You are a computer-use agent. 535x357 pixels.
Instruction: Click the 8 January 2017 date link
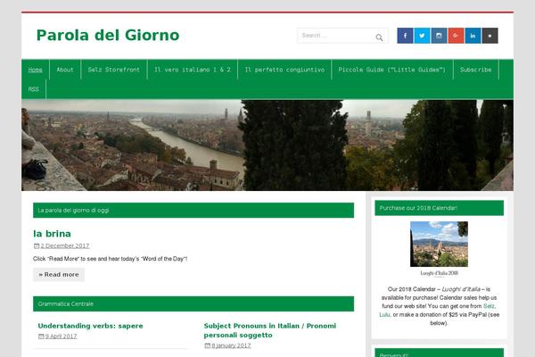231,345
